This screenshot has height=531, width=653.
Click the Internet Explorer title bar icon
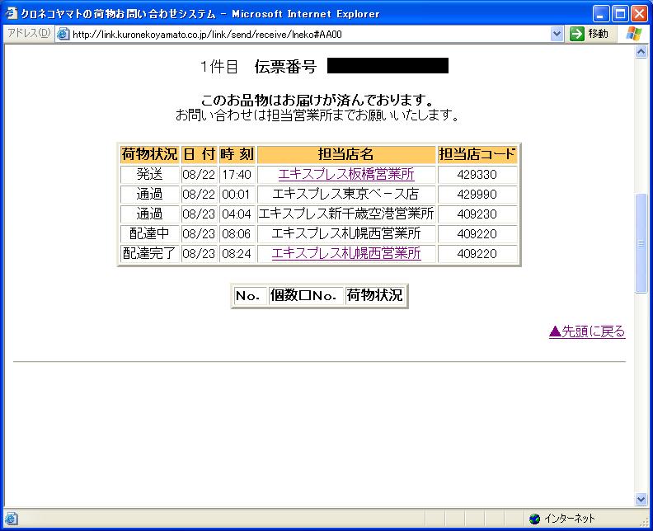point(12,13)
